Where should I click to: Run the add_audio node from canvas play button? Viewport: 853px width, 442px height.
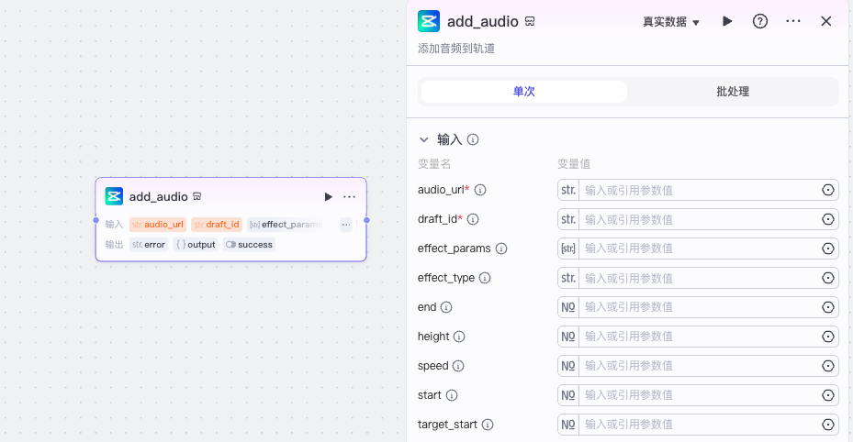(328, 196)
